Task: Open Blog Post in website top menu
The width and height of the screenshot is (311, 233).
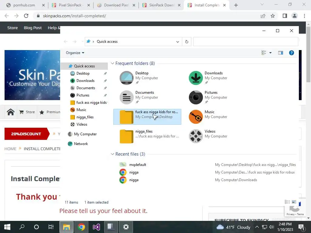Action: [x=33, y=28]
